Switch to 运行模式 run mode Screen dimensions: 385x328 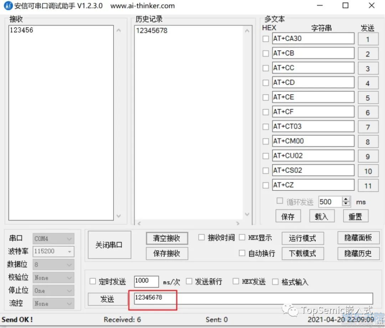point(303,238)
